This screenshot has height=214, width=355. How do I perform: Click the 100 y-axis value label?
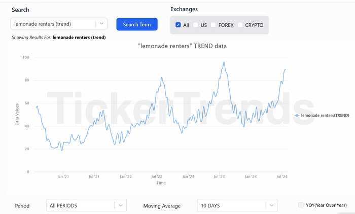coord(26,57)
